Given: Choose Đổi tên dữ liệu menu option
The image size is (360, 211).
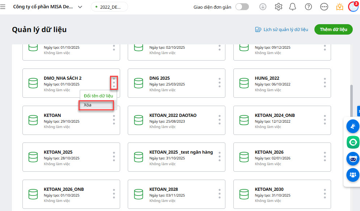Looking at the screenshot, I should tap(98, 96).
